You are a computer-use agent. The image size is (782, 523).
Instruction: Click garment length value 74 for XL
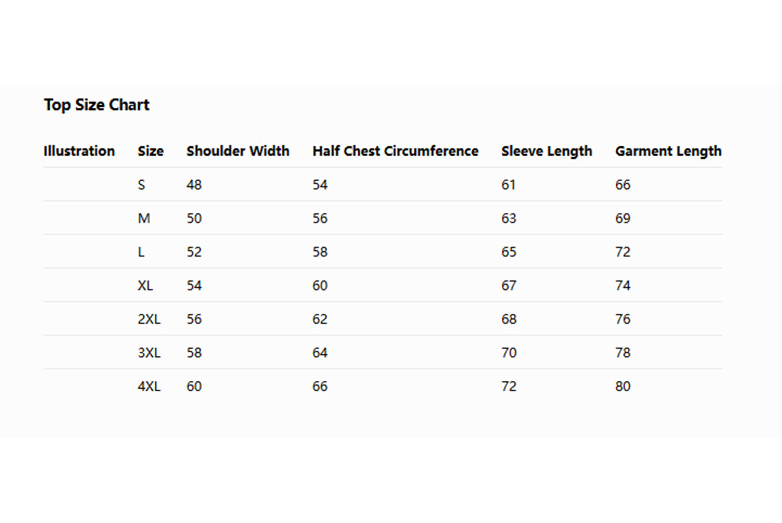click(623, 285)
